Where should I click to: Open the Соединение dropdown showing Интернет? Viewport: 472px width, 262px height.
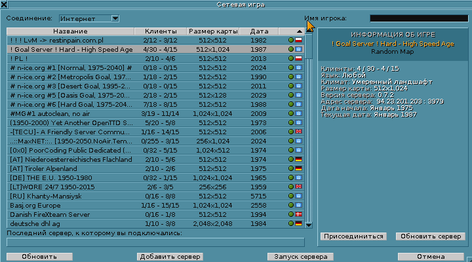pos(89,18)
